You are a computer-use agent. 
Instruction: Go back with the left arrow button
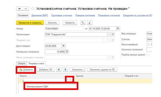click(x=20, y=9)
